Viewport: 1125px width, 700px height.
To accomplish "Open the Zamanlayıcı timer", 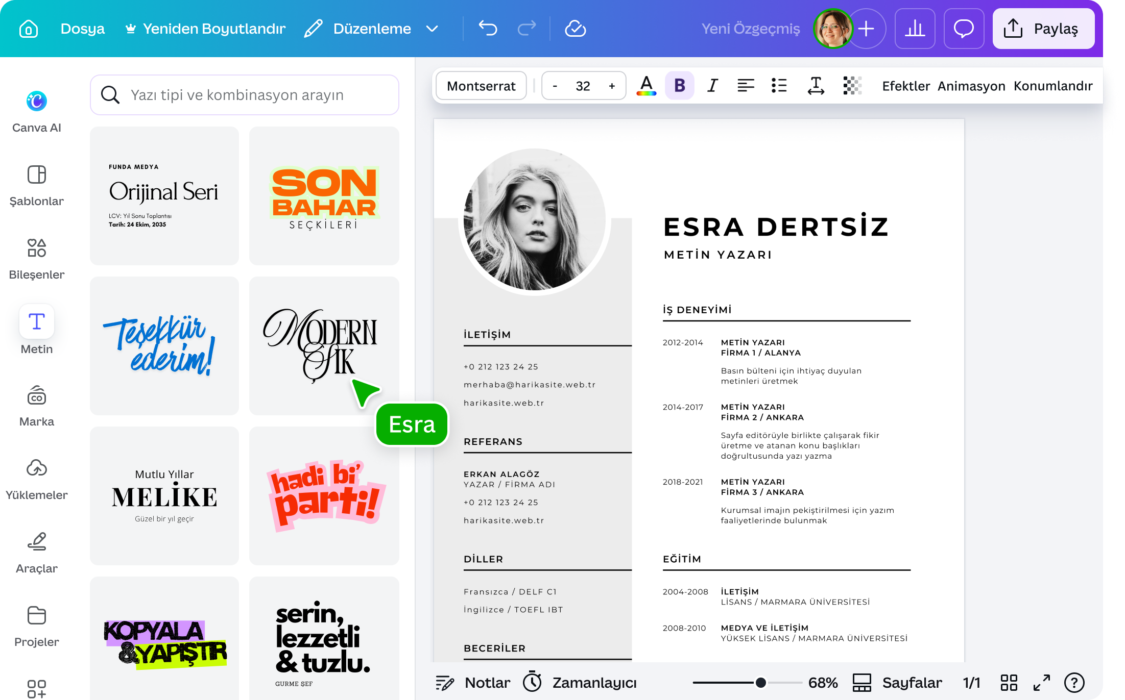I will 580,682.
